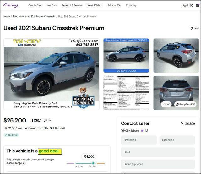Follow the Shop other used 2021 Subaru Crosstreks link
The height and width of the screenshot is (174, 201).
tap(34, 16)
